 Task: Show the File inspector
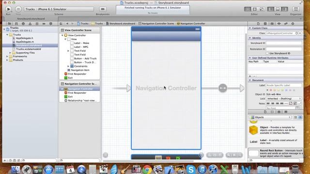[x=258, y=24]
